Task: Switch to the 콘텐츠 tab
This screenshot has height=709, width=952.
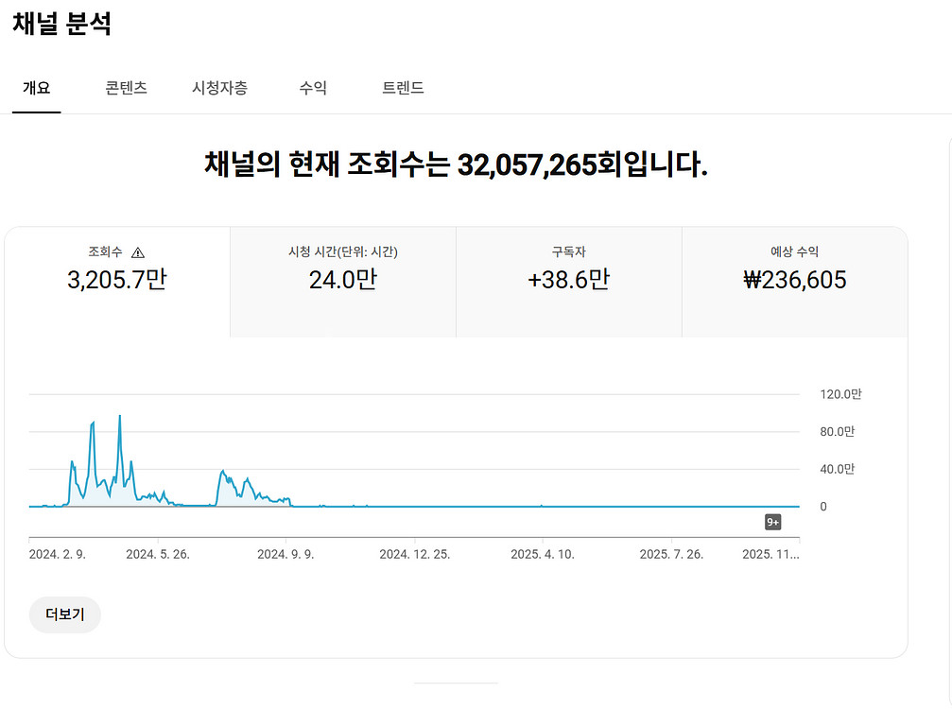Action: click(x=126, y=87)
